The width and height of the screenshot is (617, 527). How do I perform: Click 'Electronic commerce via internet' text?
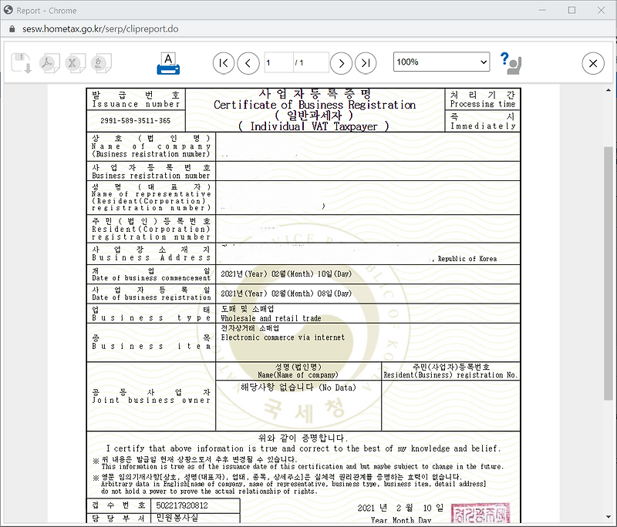(283, 337)
